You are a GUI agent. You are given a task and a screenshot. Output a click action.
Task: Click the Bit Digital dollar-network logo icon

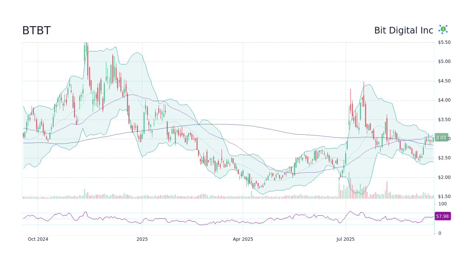443,29
